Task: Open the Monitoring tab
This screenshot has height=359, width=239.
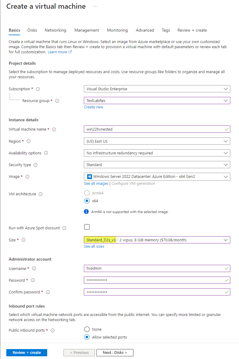Action: (x=117, y=30)
